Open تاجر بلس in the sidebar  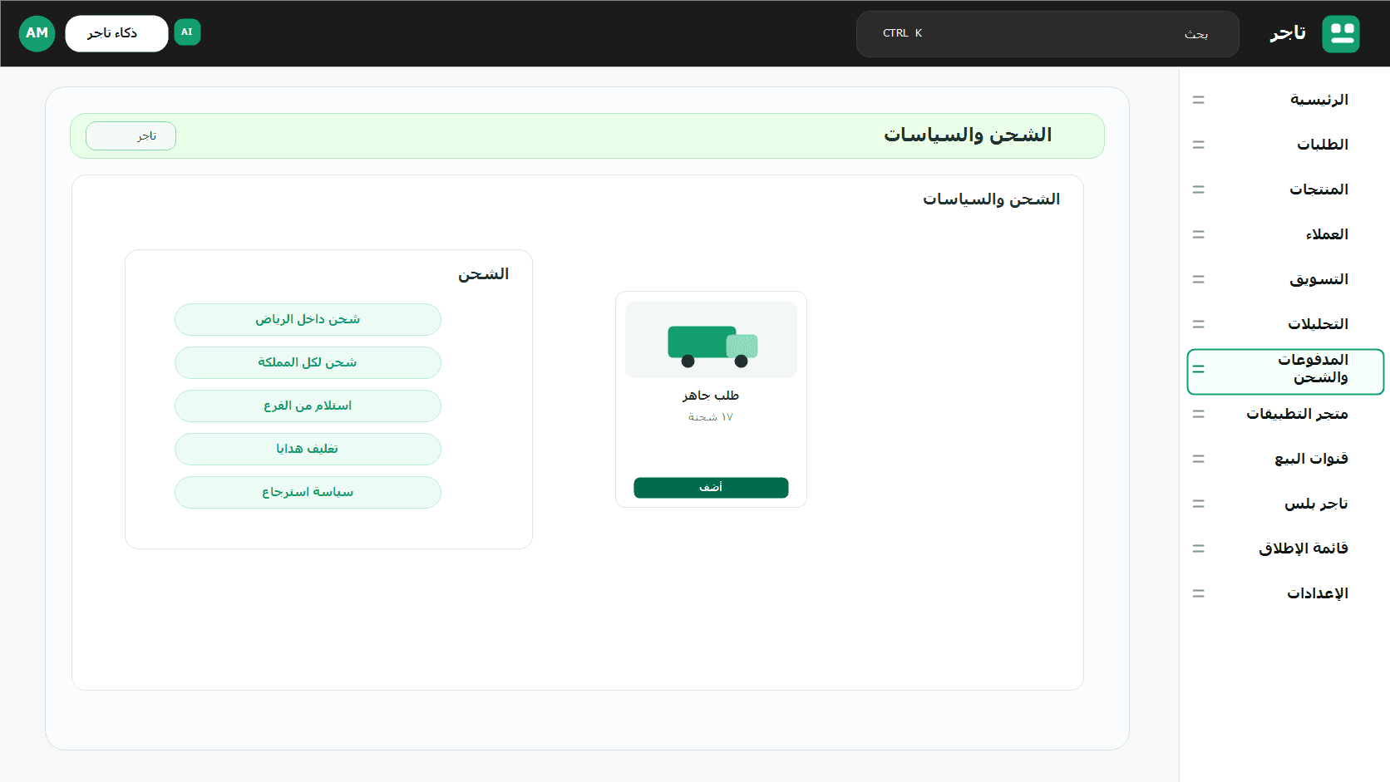tap(1285, 504)
